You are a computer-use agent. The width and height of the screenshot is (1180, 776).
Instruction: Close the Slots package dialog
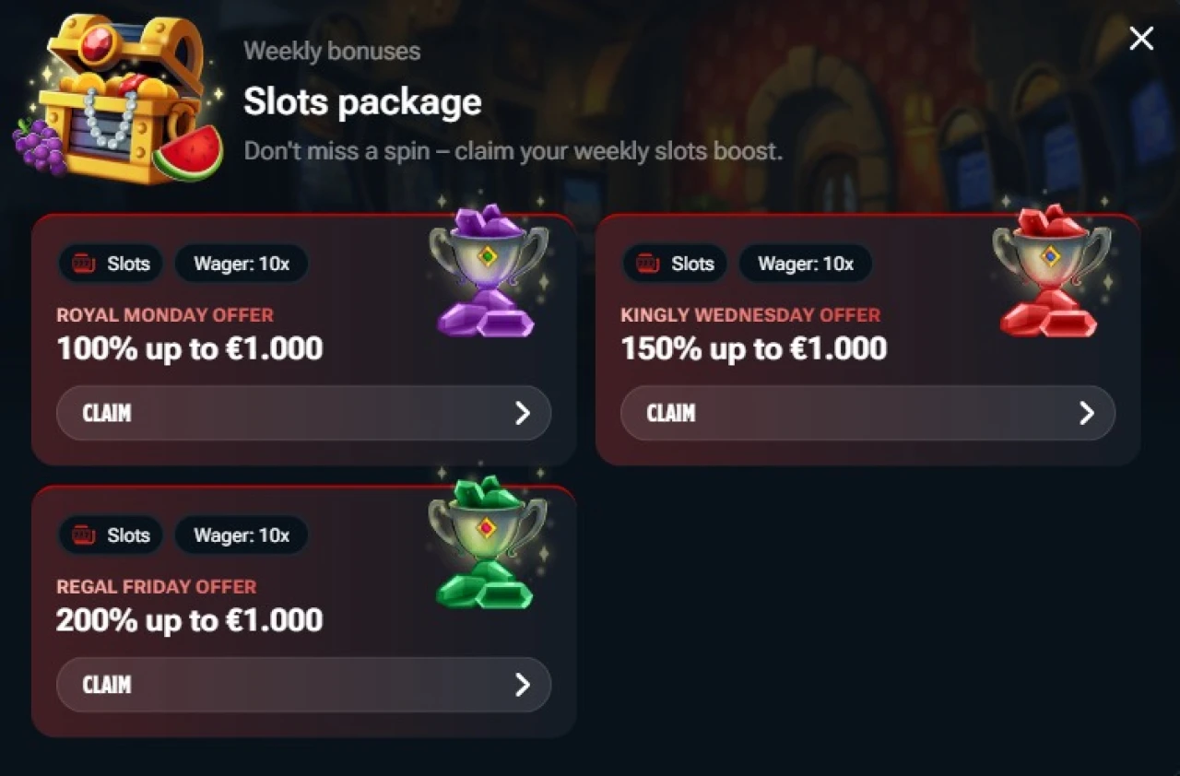(1141, 38)
